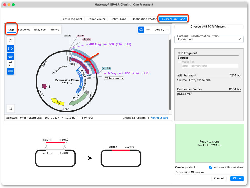Click Unique 6+ Cutters label
Image resolution: width=250 pixels, height=188 pixels.
point(134,118)
